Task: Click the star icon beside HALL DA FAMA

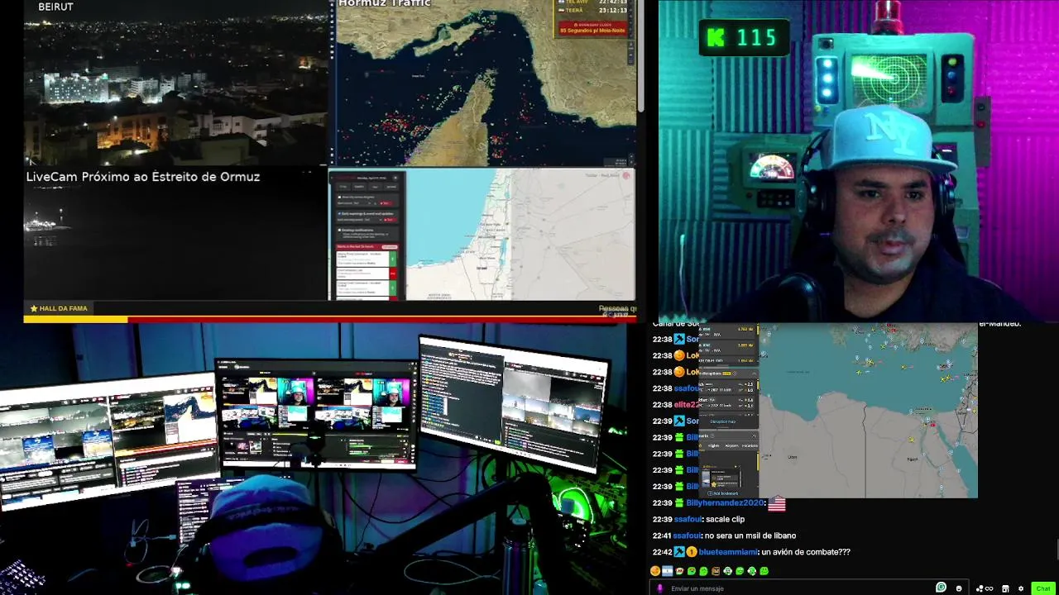Action: [x=34, y=308]
